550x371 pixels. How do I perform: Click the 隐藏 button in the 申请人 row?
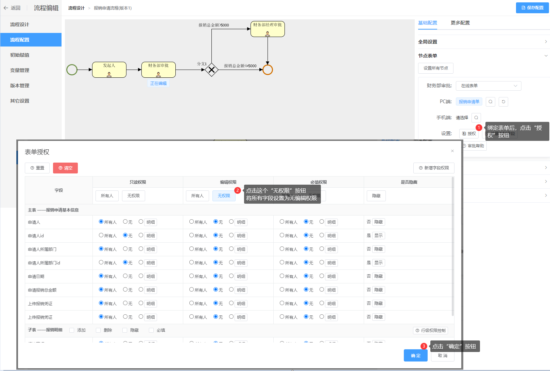[x=379, y=222]
